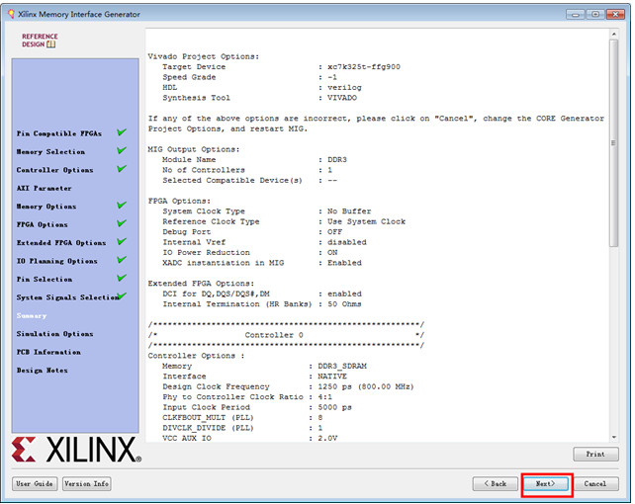Show Version Info
This screenshot has height=504, width=635.
87,484
